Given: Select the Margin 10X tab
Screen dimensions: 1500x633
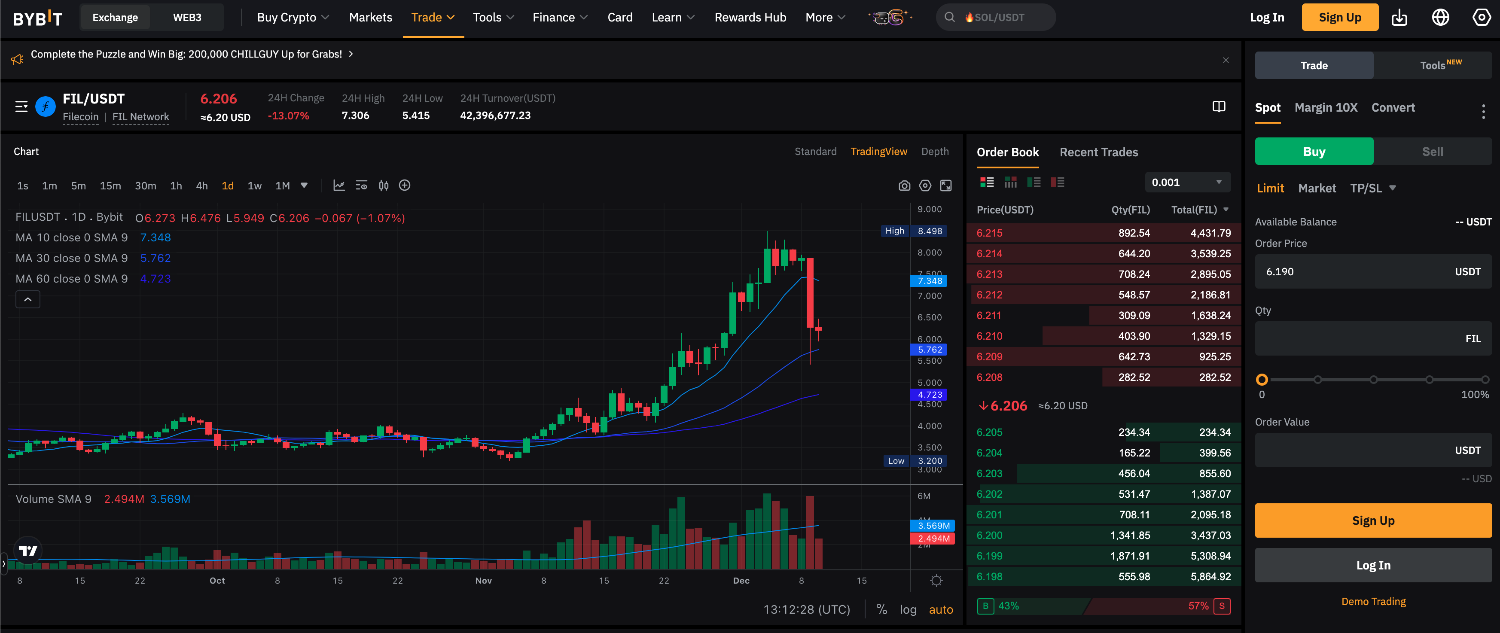Looking at the screenshot, I should (1325, 108).
